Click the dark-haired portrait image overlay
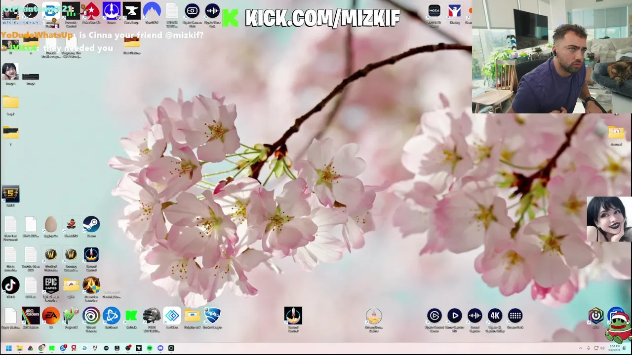 [609, 219]
